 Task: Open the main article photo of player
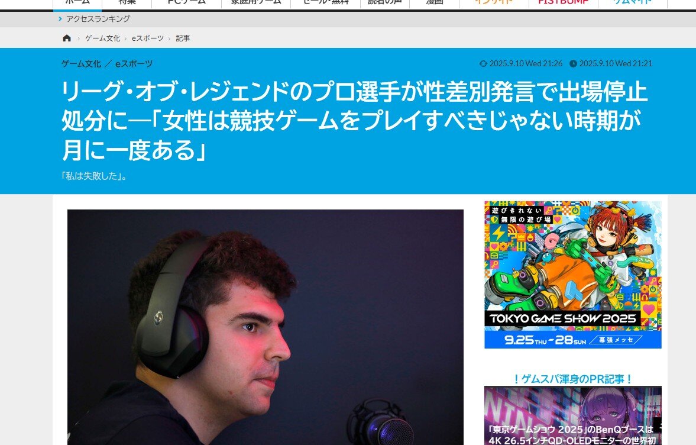coord(266,327)
